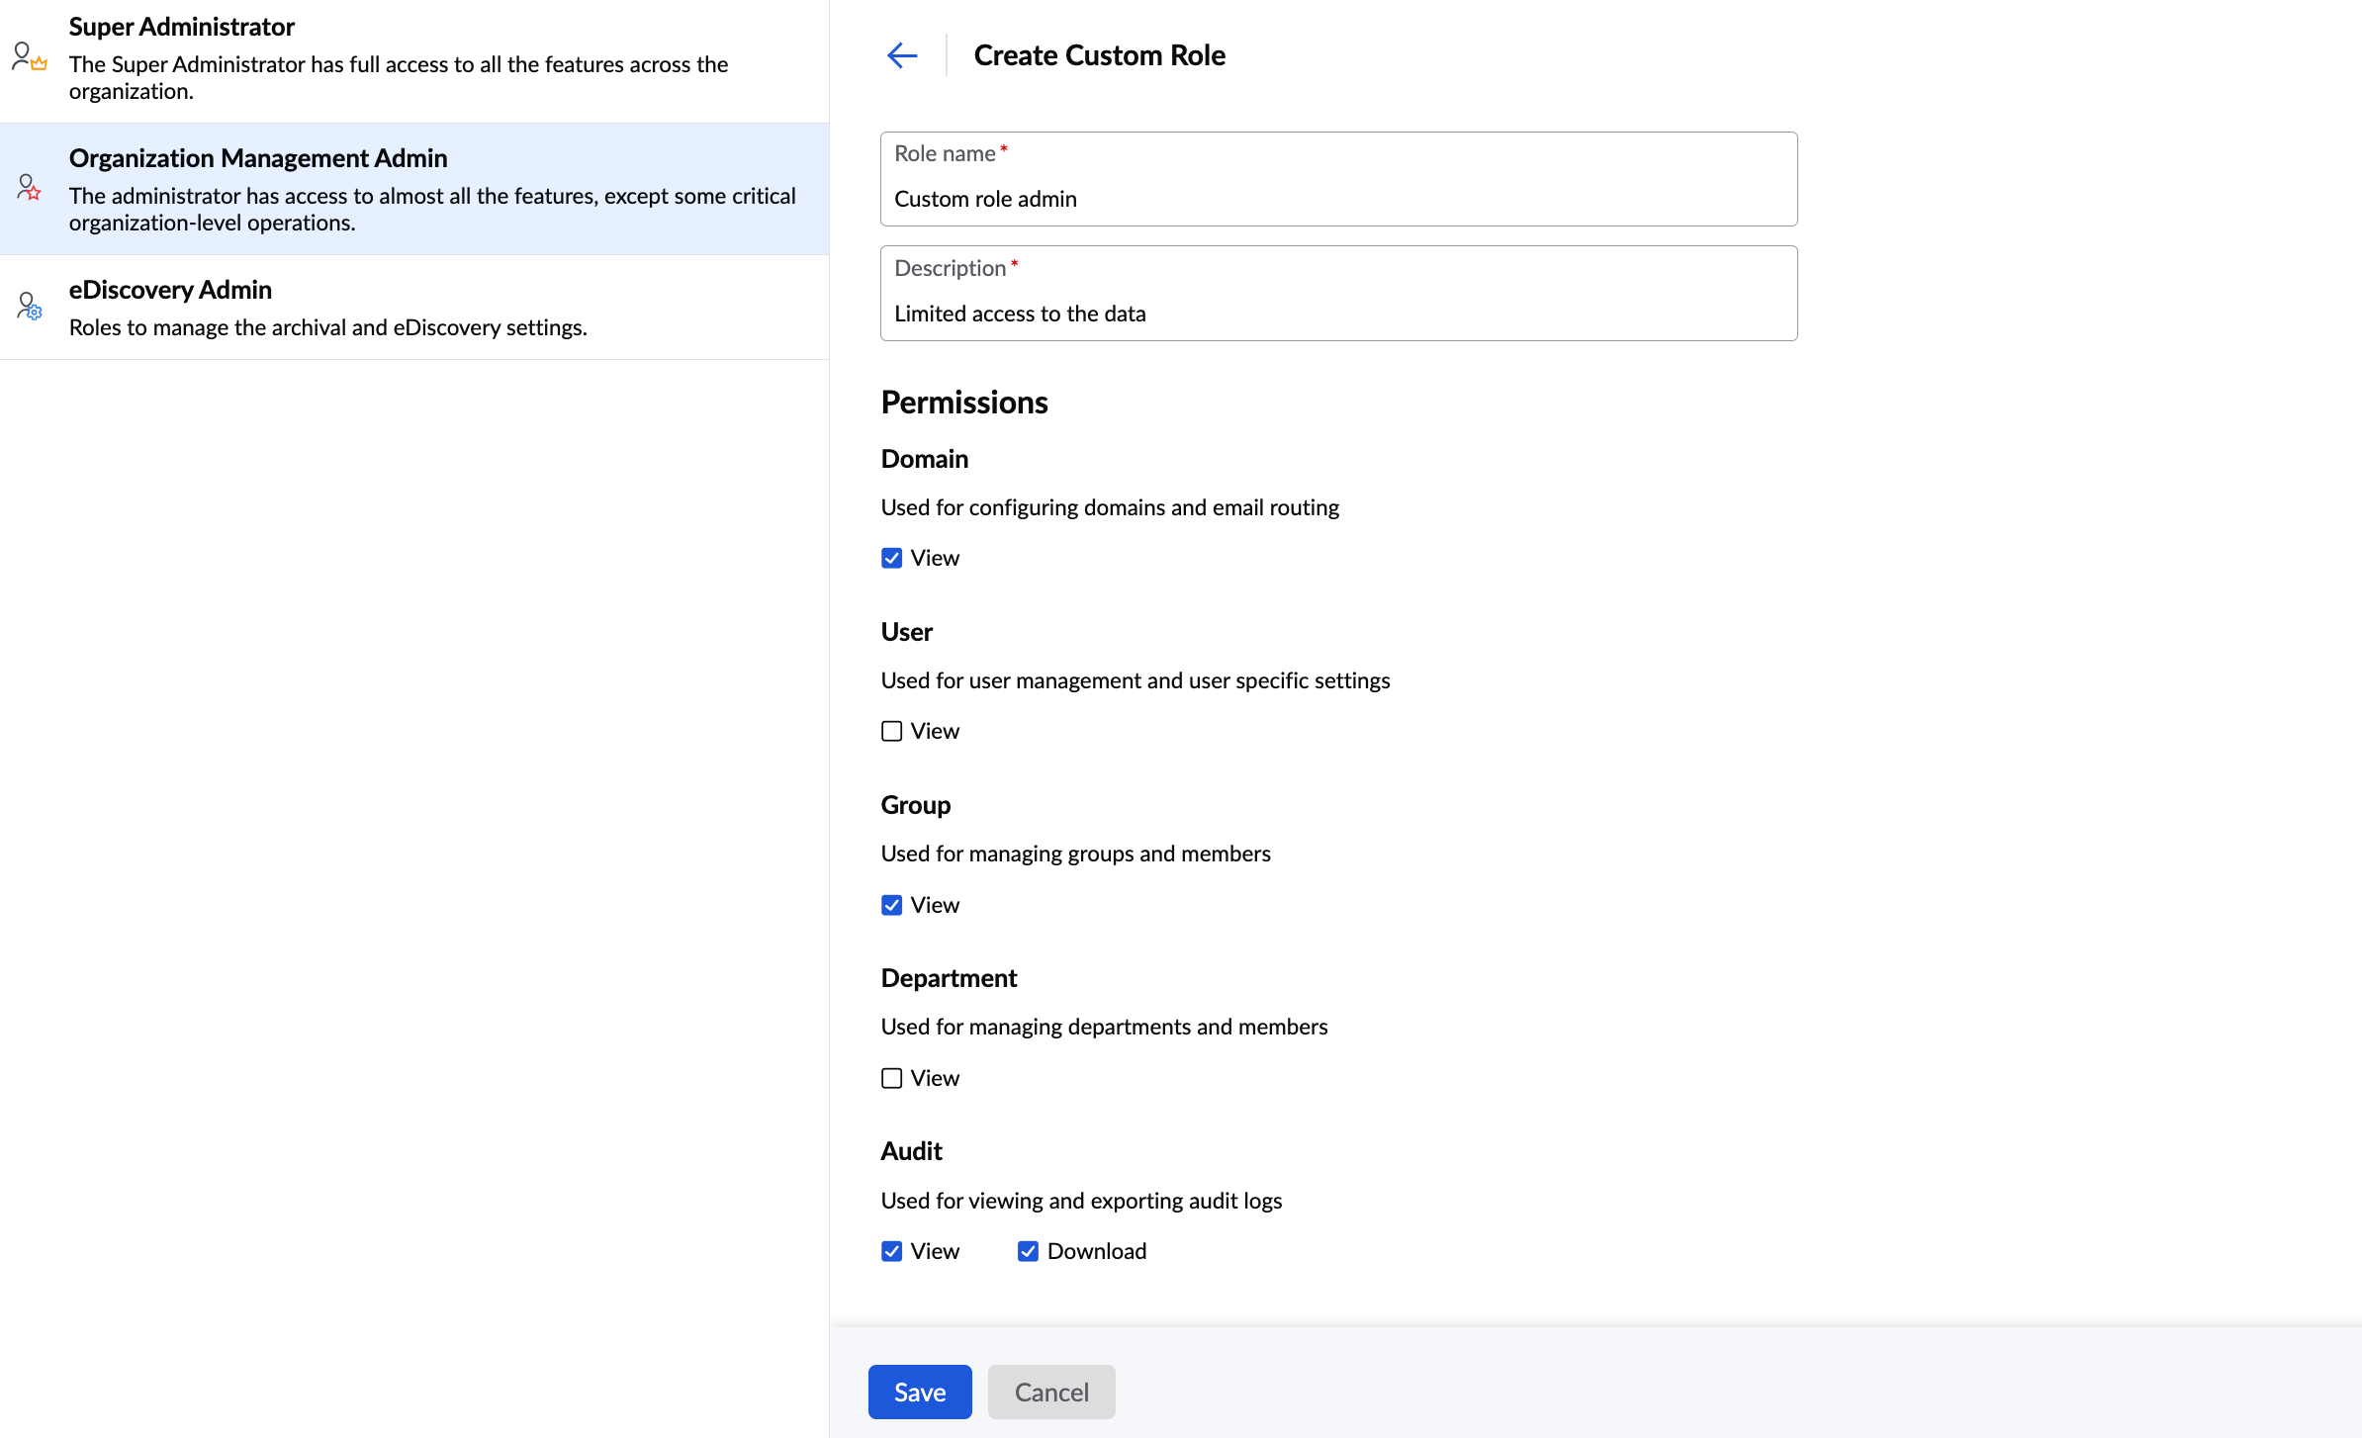Click the Cancel button
Screen dimensions: 2362x1438
click(x=1050, y=1392)
